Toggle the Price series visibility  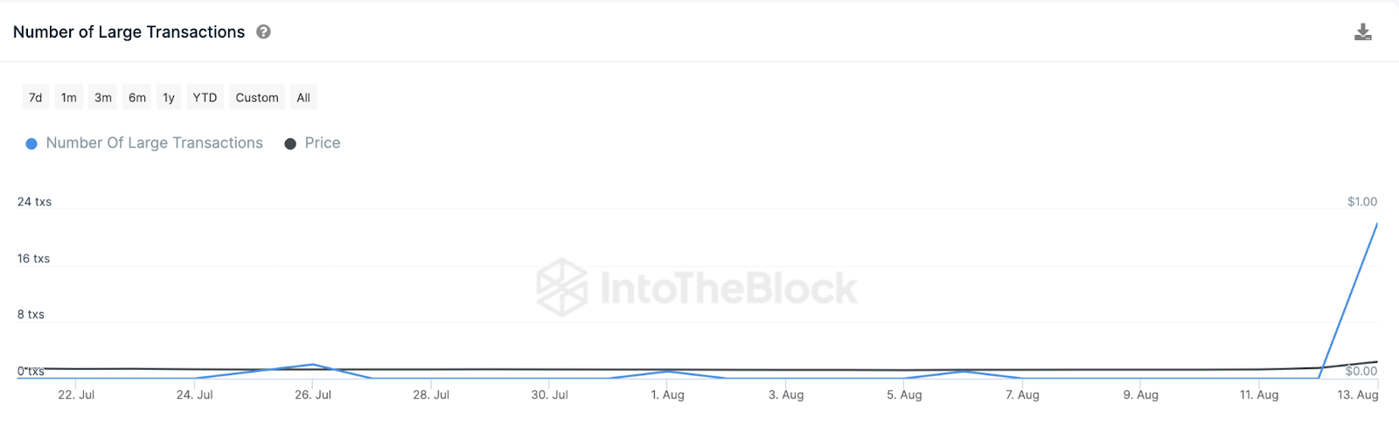pos(323,143)
